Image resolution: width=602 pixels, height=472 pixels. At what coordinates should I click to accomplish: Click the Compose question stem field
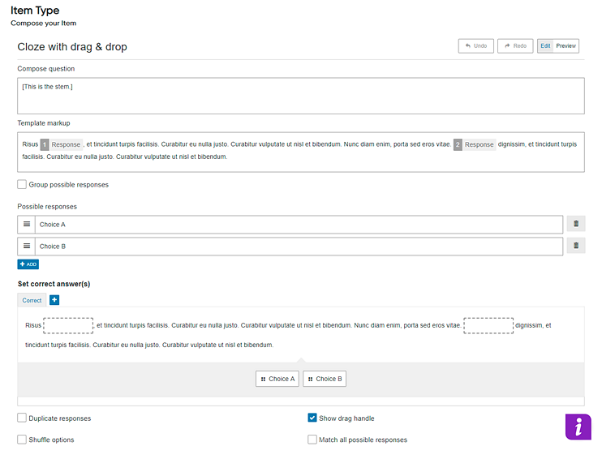pos(301,96)
